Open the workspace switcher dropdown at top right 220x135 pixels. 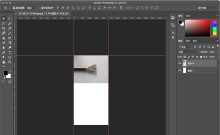[x=208, y=8]
